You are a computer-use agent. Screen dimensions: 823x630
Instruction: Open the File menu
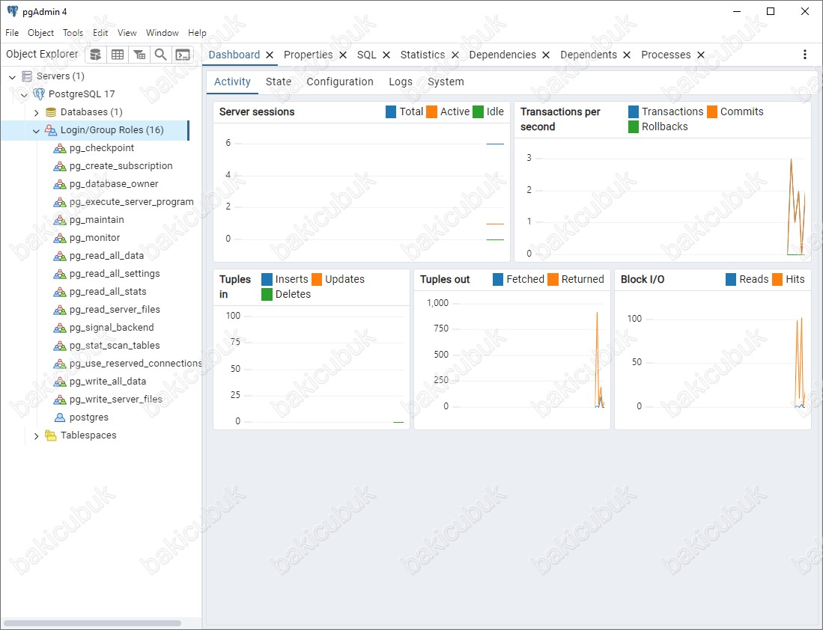coord(12,32)
